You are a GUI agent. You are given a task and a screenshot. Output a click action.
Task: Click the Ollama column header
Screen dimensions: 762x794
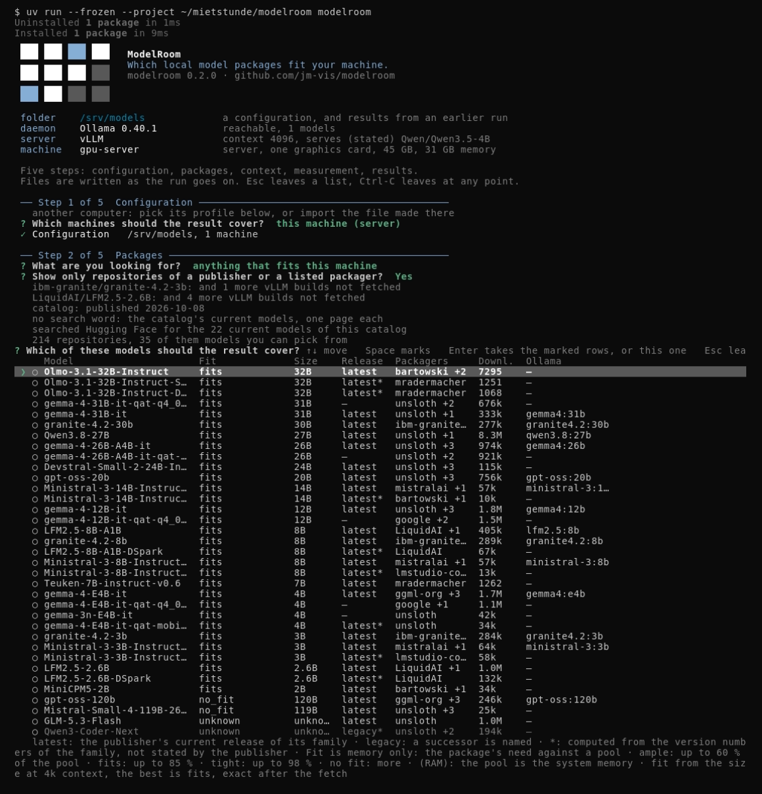544,361
